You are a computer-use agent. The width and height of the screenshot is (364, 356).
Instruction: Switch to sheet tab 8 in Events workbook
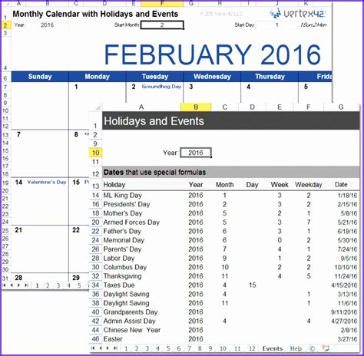pos(200,348)
